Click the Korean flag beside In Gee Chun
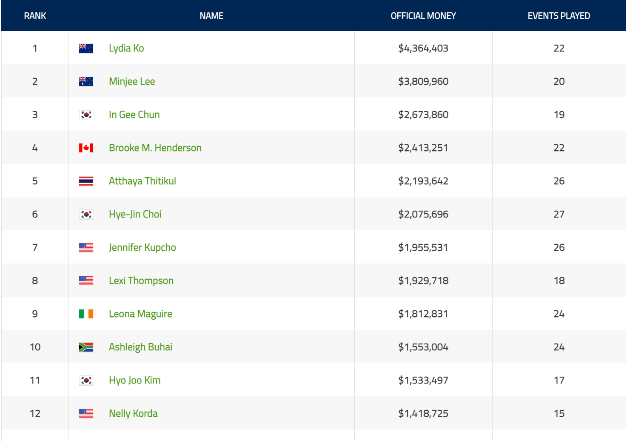 (86, 115)
